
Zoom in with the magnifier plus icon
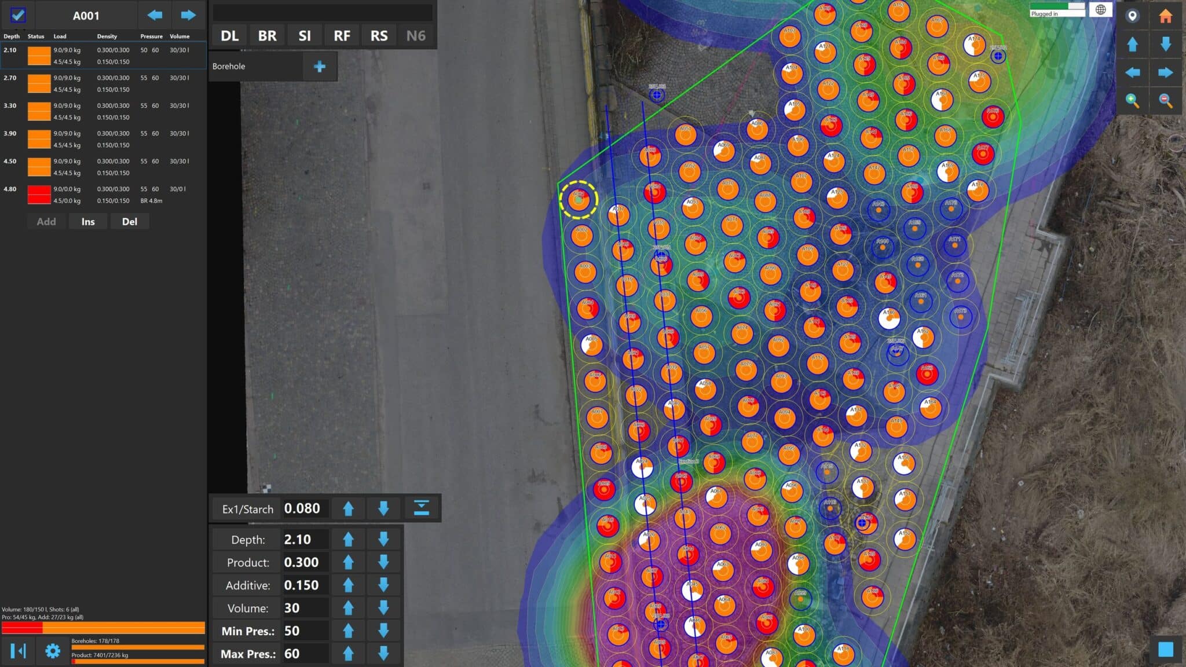coord(1132,101)
